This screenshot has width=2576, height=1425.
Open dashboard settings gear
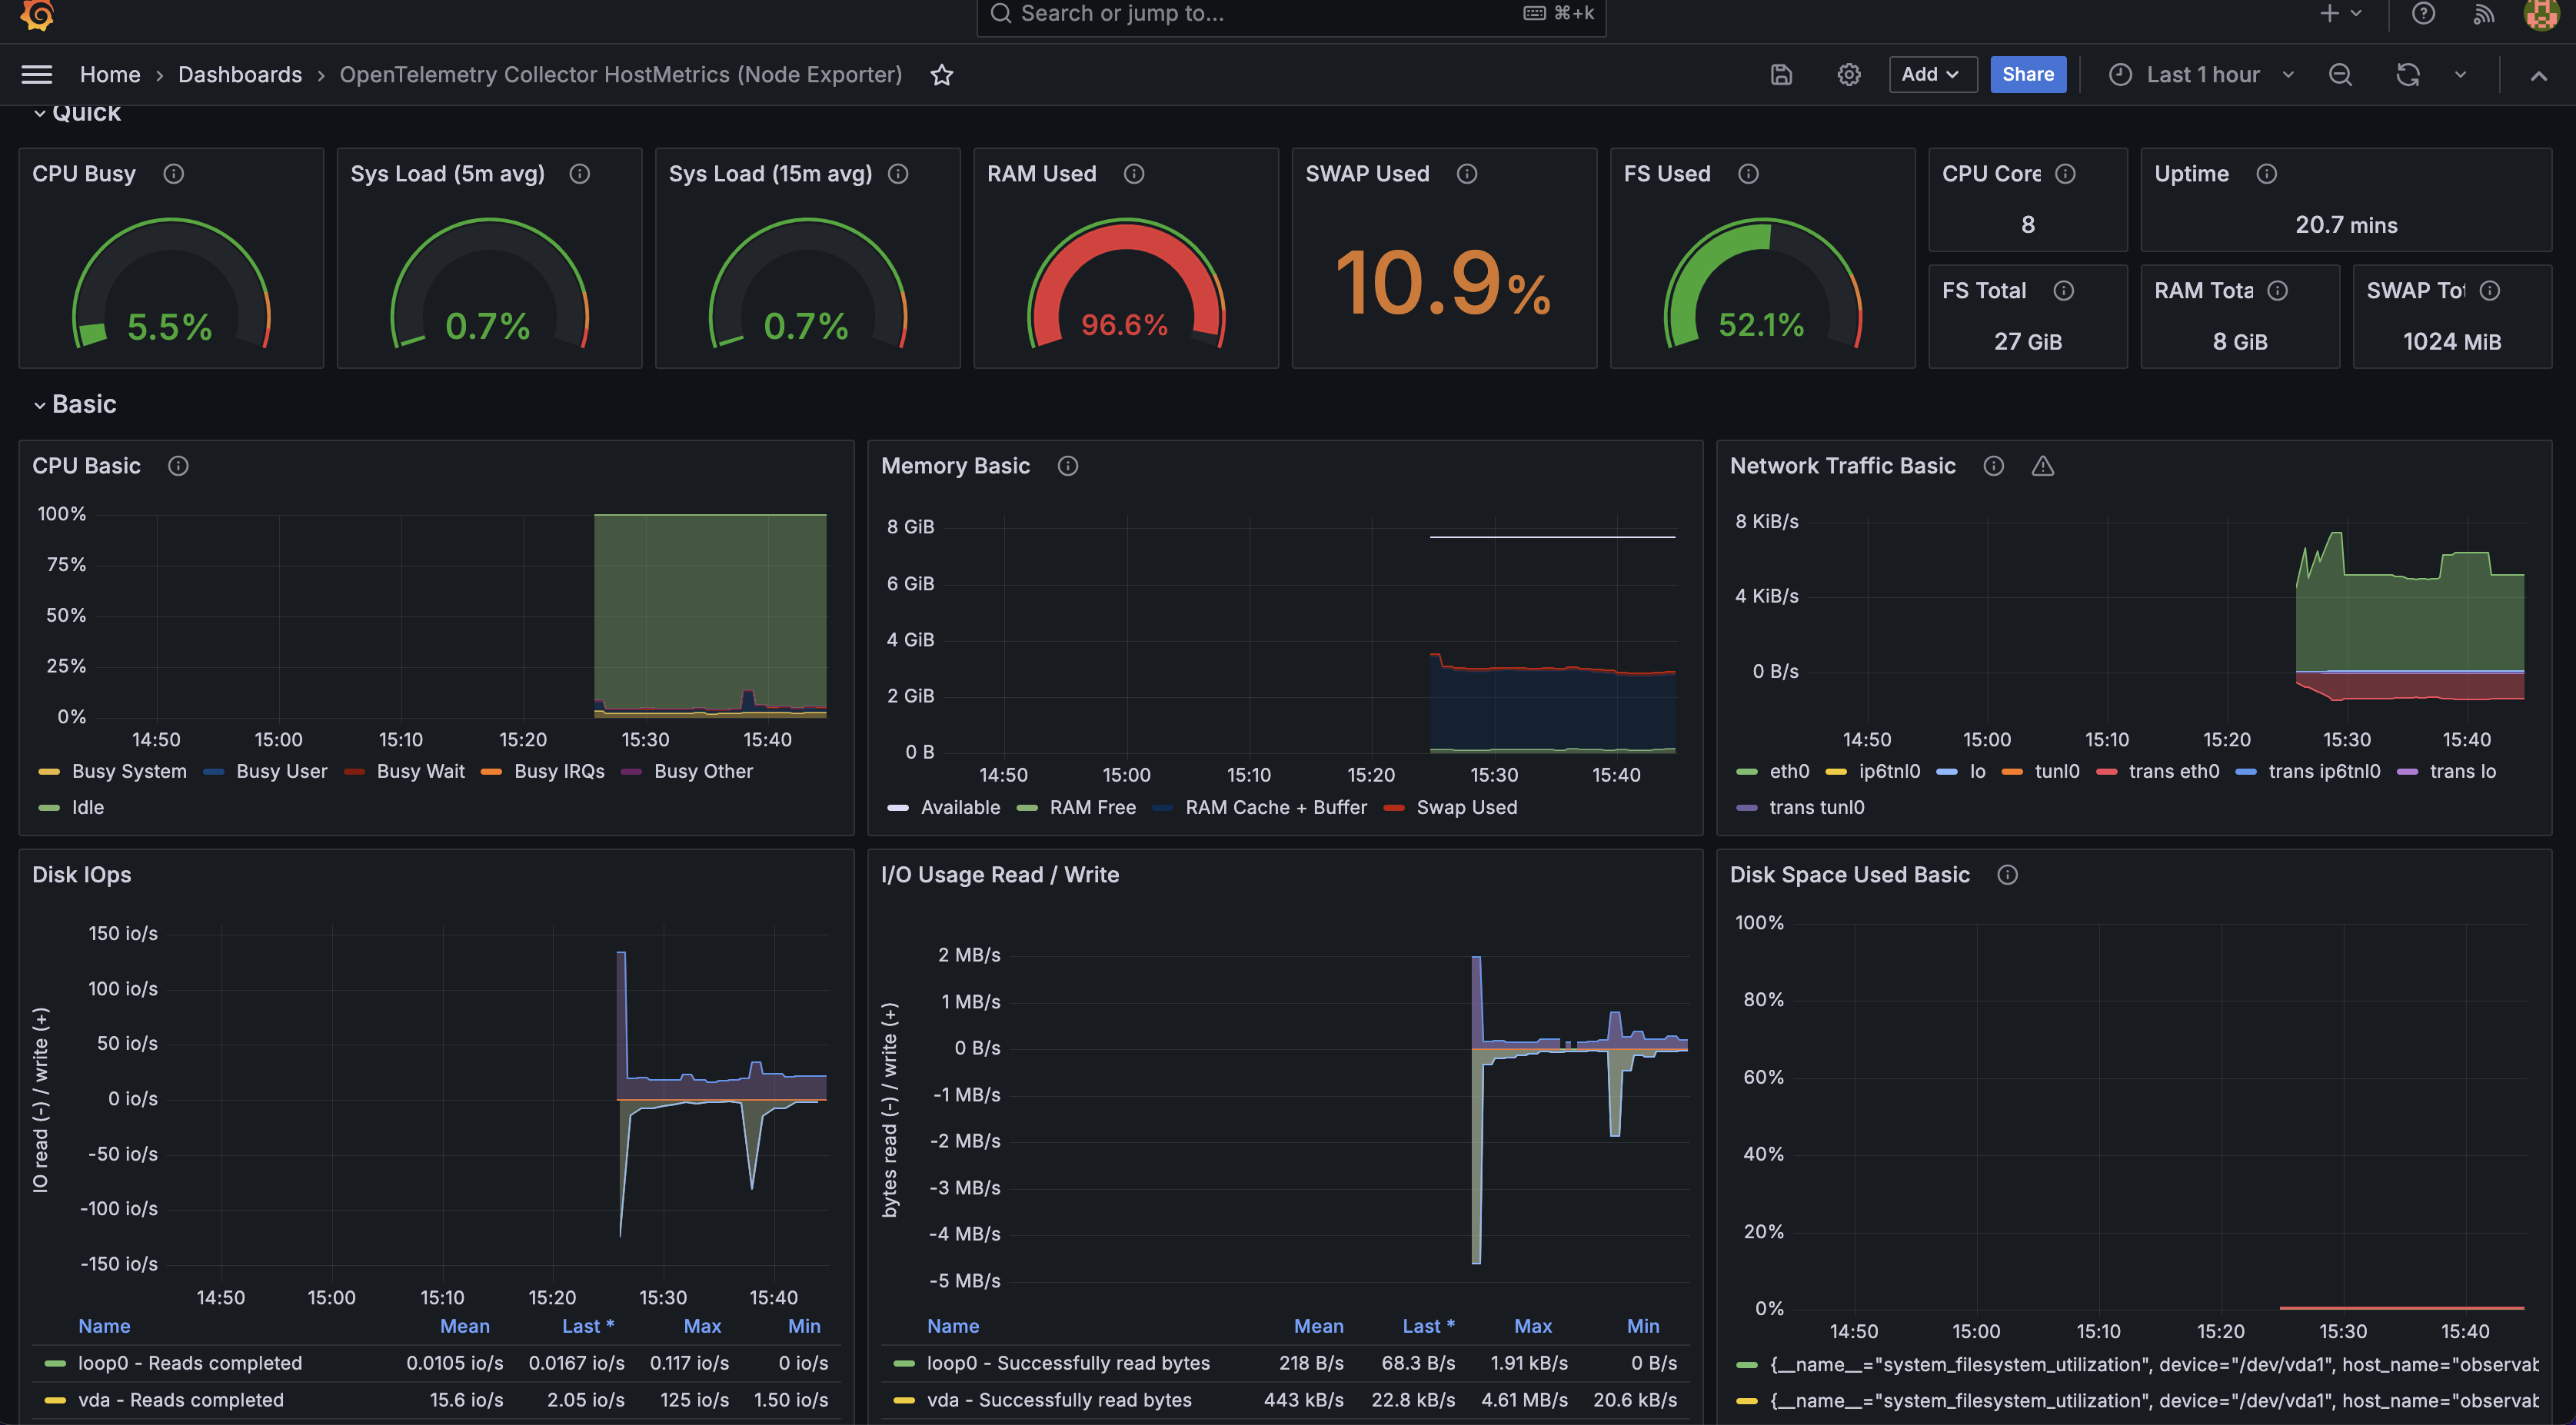click(1848, 75)
